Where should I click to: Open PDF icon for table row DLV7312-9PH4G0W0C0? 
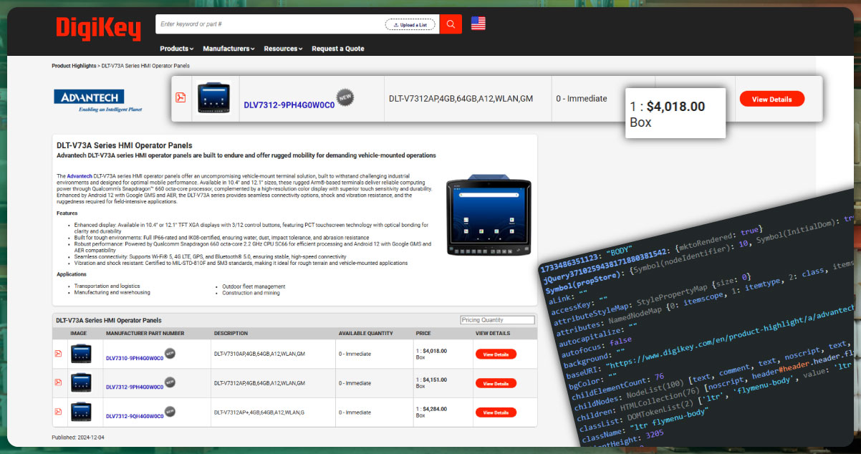tap(58, 383)
